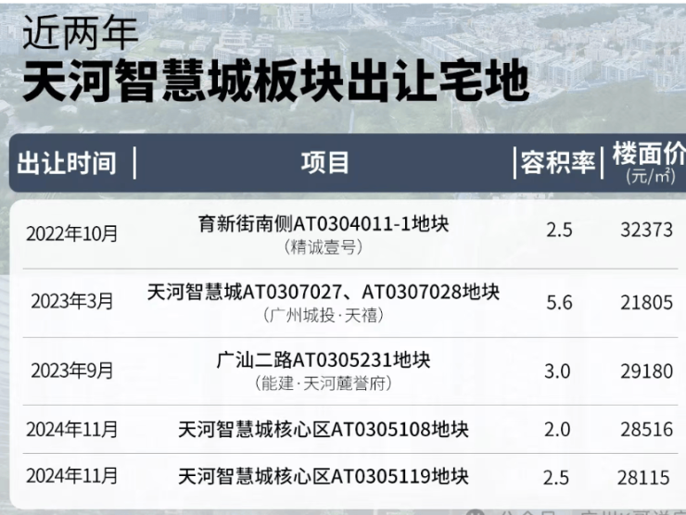This screenshot has width=686, height=515.
Task: Select the 3.0 plot ratio value
Action: [557, 371]
